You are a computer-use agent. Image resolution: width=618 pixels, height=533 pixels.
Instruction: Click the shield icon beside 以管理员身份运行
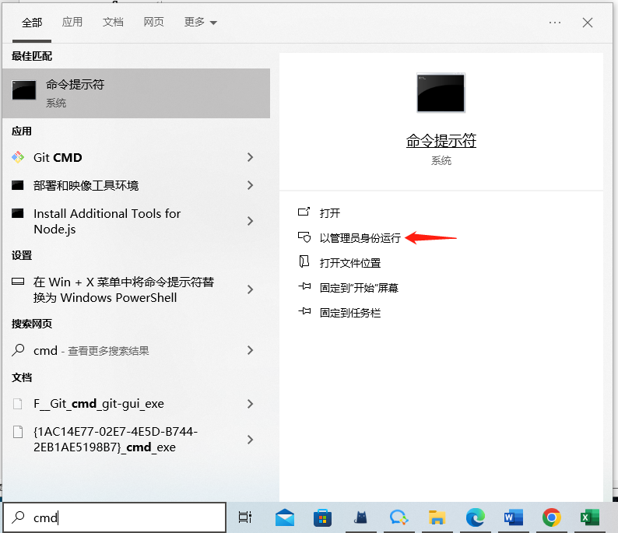point(304,237)
